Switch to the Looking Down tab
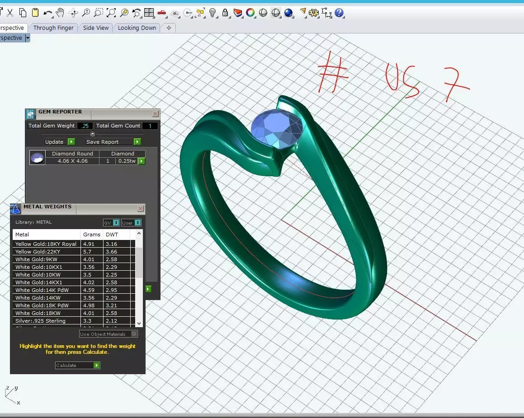The width and height of the screenshot is (524, 418). coord(137,28)
